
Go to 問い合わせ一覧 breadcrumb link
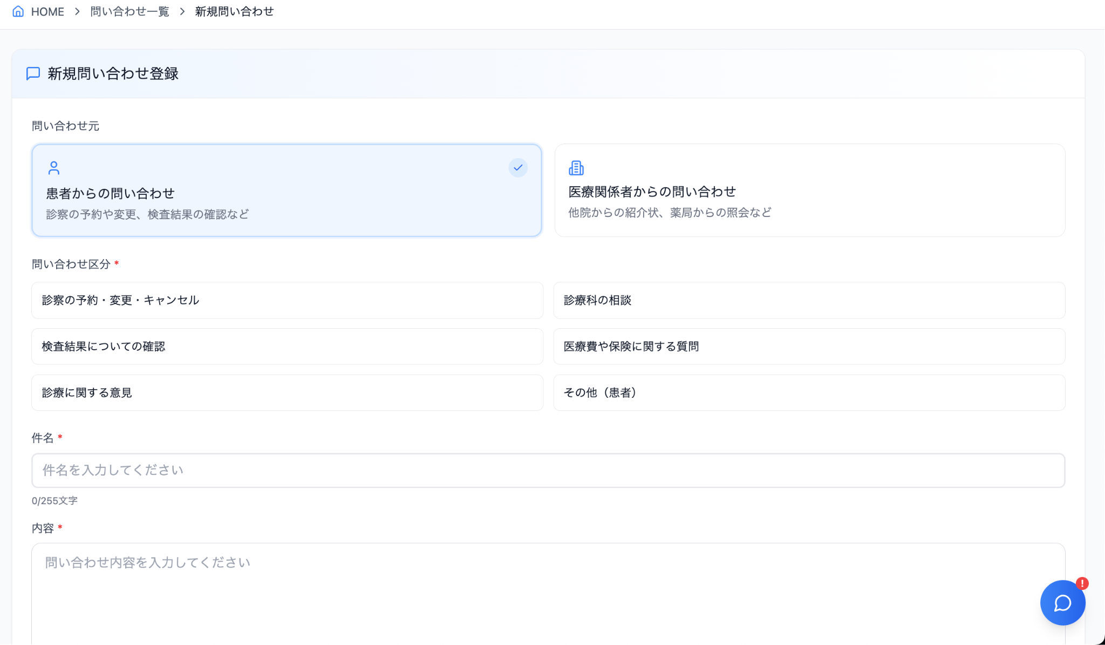[x=129, y=11]
